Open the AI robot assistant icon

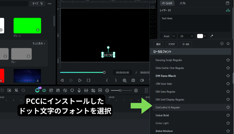tap(37, 90)
